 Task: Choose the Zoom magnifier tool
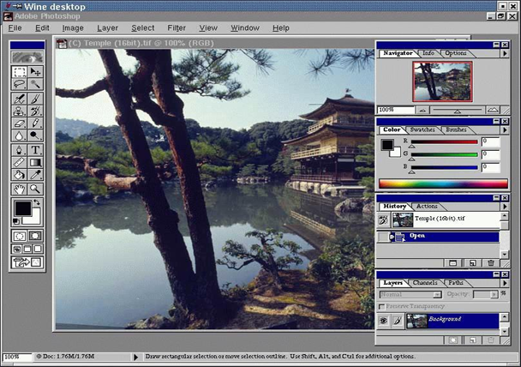click(35, 188)
